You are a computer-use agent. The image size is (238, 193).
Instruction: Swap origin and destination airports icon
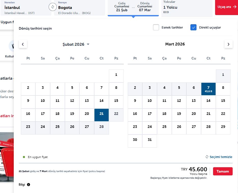coord(53,7)
